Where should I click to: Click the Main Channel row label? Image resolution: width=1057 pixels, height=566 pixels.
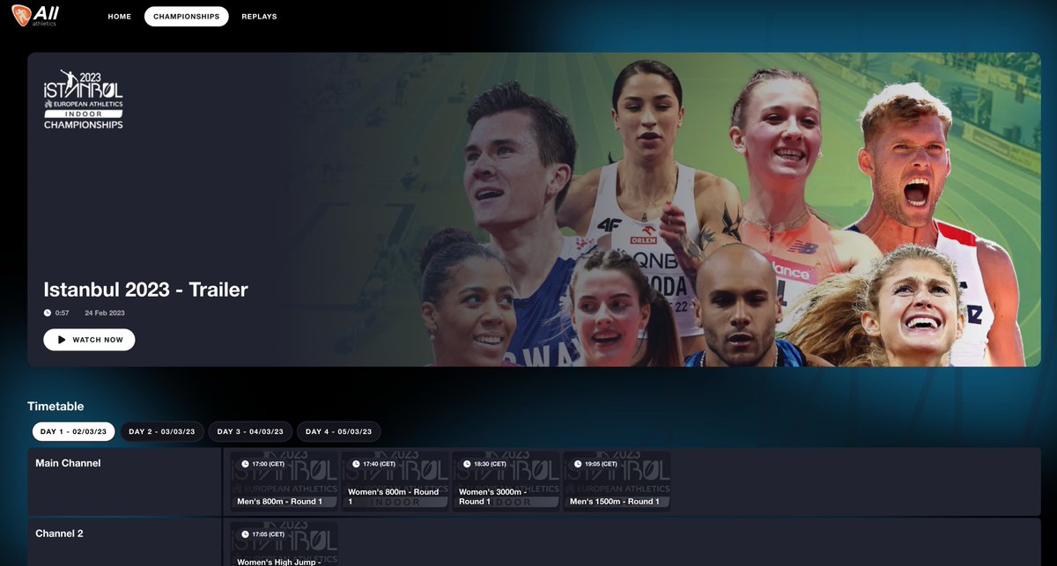(68, 463)
